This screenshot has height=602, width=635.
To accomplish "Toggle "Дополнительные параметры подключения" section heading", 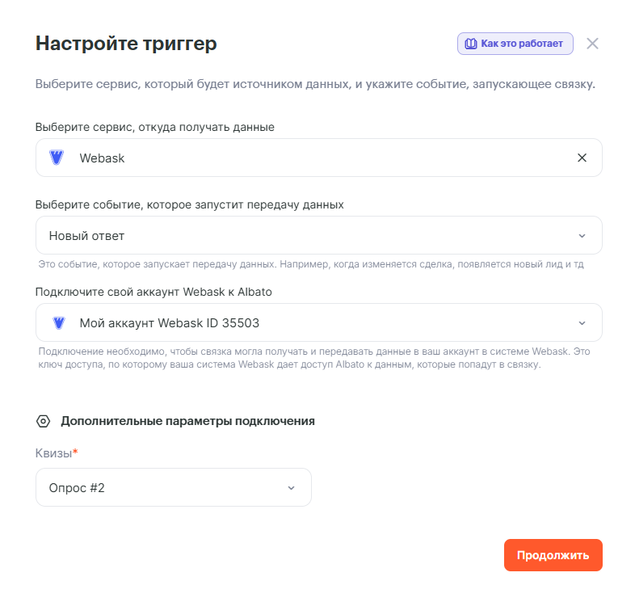I will pyautogui.click(x=187, y=421).
